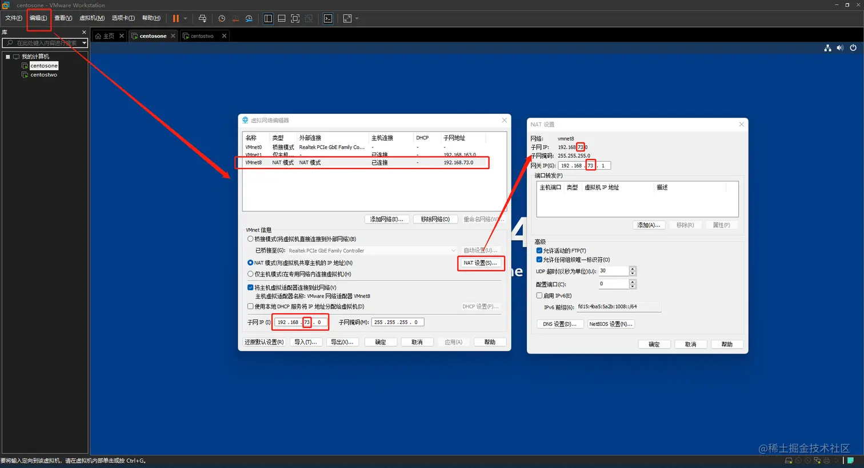Decrease the UDP 超时 value
This screenshot has width=864, height=468.
click(633, 273)
